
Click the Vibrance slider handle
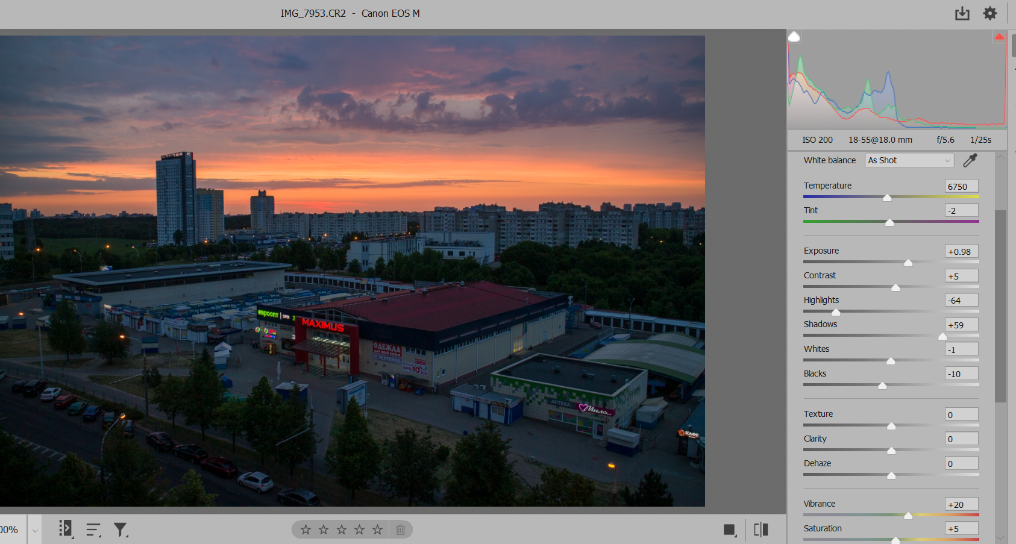pos(908,516)
